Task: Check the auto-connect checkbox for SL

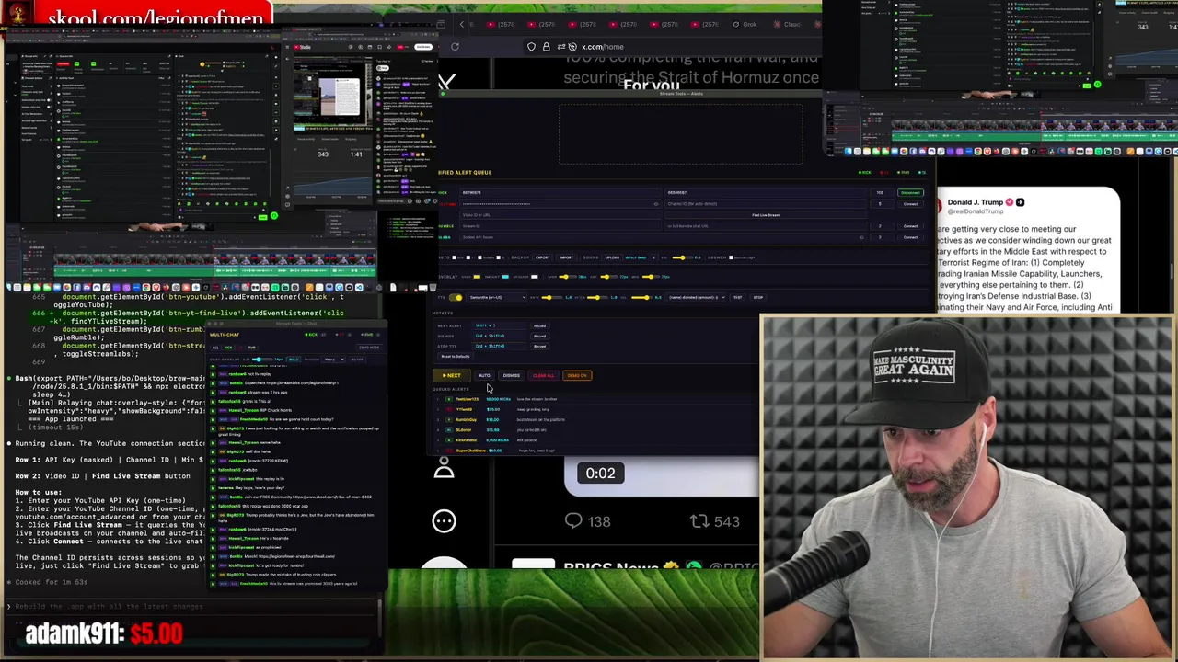Action: [498, 257]
